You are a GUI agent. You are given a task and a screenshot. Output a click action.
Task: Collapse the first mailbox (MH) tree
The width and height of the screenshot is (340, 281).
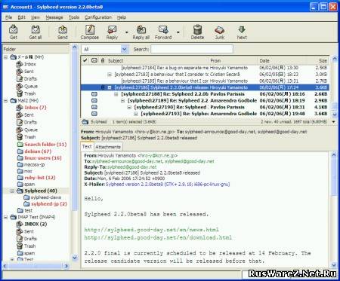click(5, 57)
